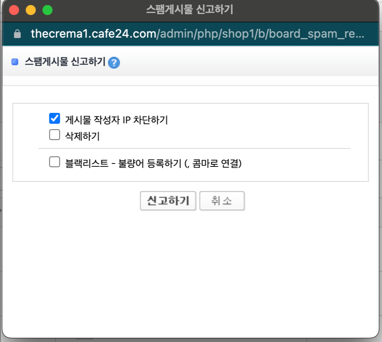Click the 삭제하기 label text
The width and height of the screenshot is (382, 342).
point(82,136)
